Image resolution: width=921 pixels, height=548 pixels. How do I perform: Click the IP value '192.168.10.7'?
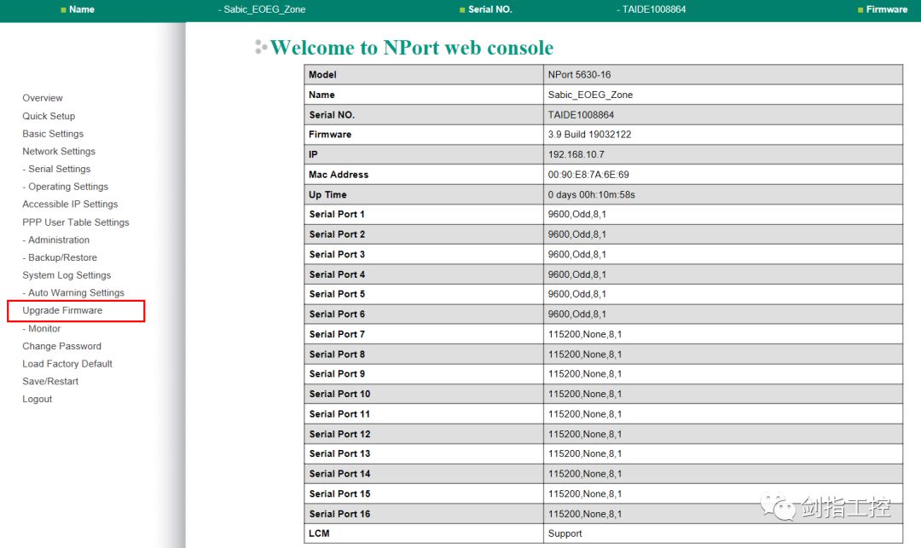click(x=576, y=154)
